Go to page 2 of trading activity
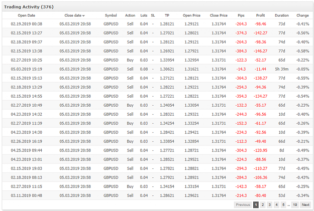This screenshot has width=314, height=211. (263, 204)
